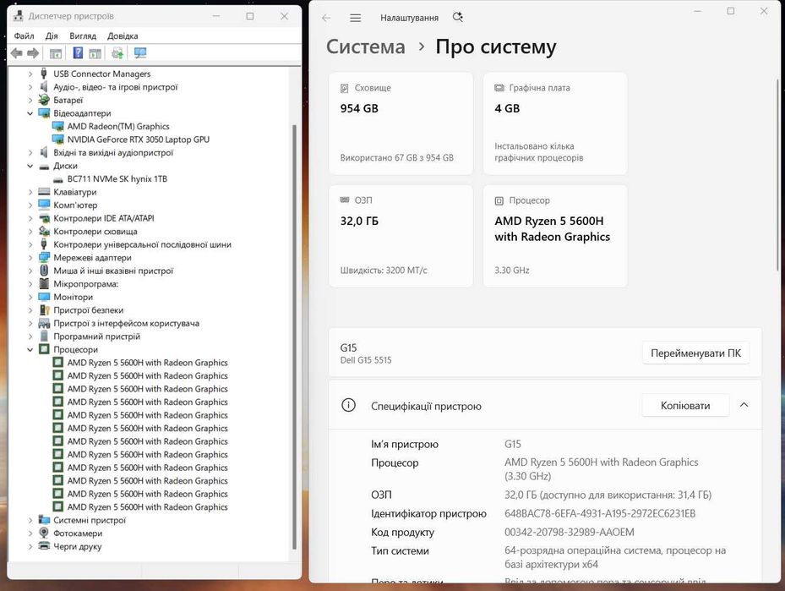Click the update driver toolbar icon
The image size is (785, 591).
tap(117, 53)
